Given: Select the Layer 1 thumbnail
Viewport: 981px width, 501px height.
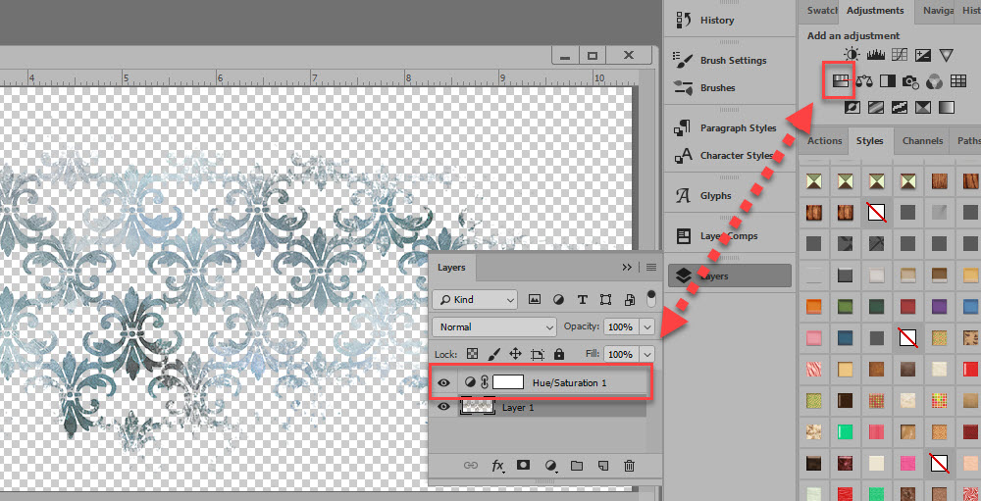Looking at the screenshot, I should (x=479, y=406).
